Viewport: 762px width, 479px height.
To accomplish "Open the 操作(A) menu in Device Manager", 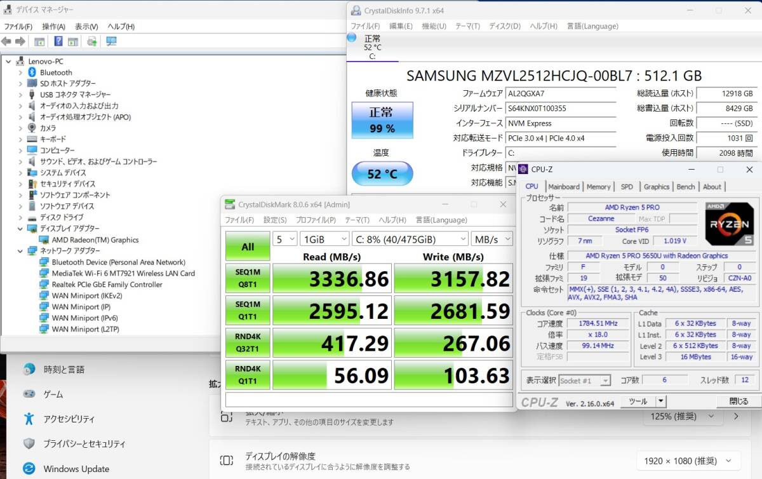I will click(53, 27).
